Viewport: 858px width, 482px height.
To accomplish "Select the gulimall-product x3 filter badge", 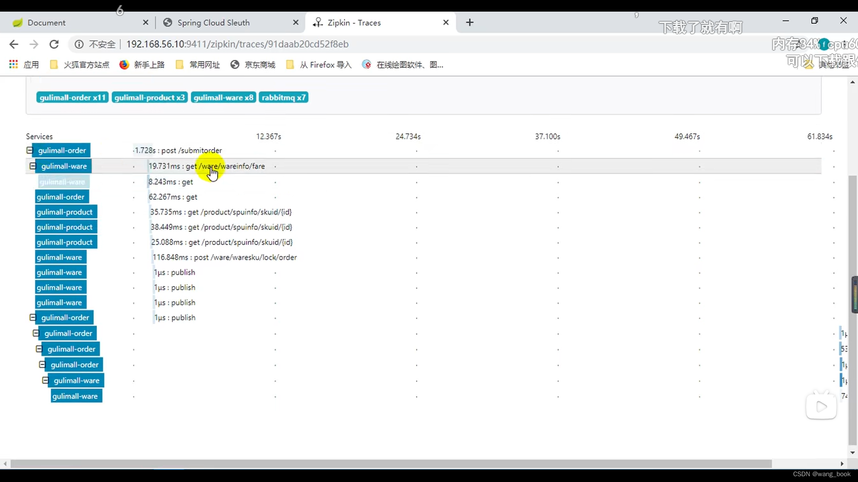I will [x=149, y=97].
